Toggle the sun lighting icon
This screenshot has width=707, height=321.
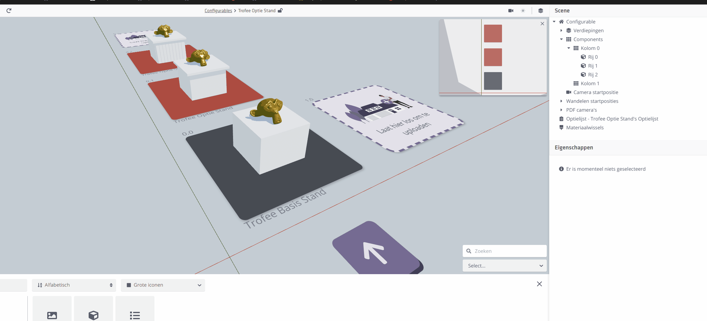(x=523, y=11)
